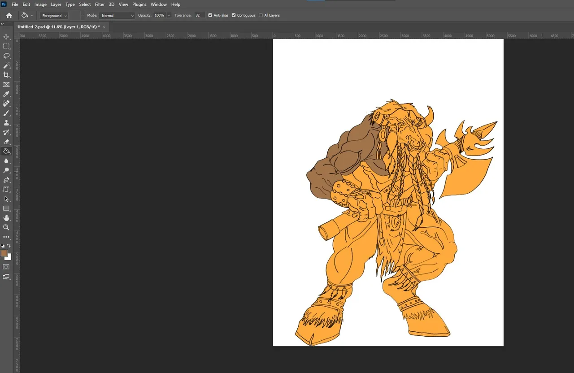This screenshot has height=373, width=574.
Task: Open the File menu
Action: [x=15, y=4]
